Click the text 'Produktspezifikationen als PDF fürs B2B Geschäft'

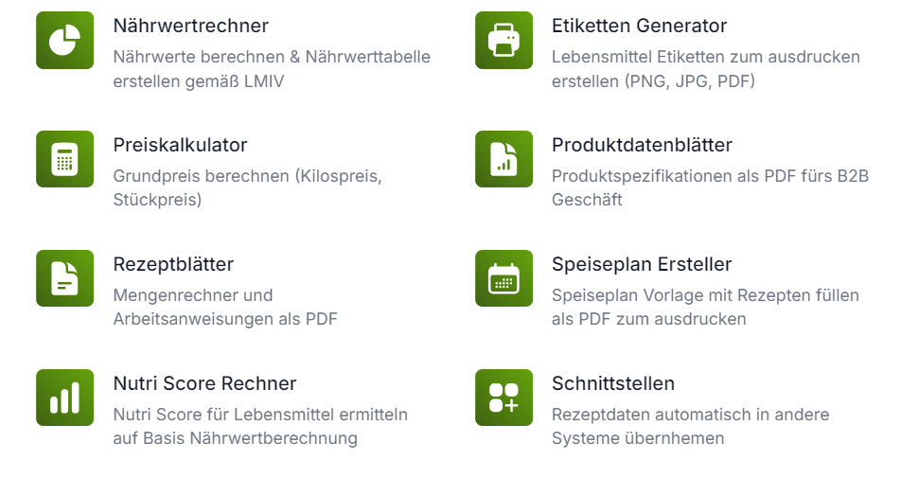710,187
